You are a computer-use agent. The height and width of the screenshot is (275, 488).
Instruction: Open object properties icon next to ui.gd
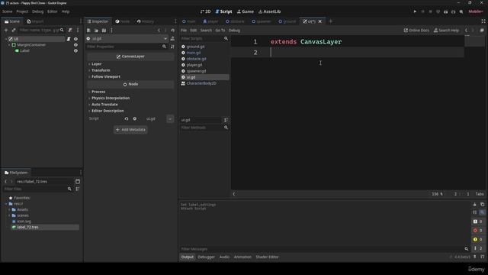(x=172, y=39)
